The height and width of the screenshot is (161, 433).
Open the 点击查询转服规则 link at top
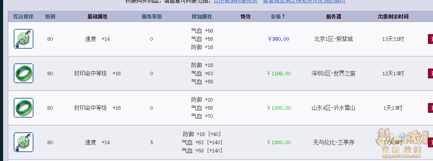click(x=236, y=2)
